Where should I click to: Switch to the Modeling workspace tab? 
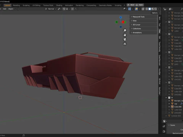click(x=16, y=5)
